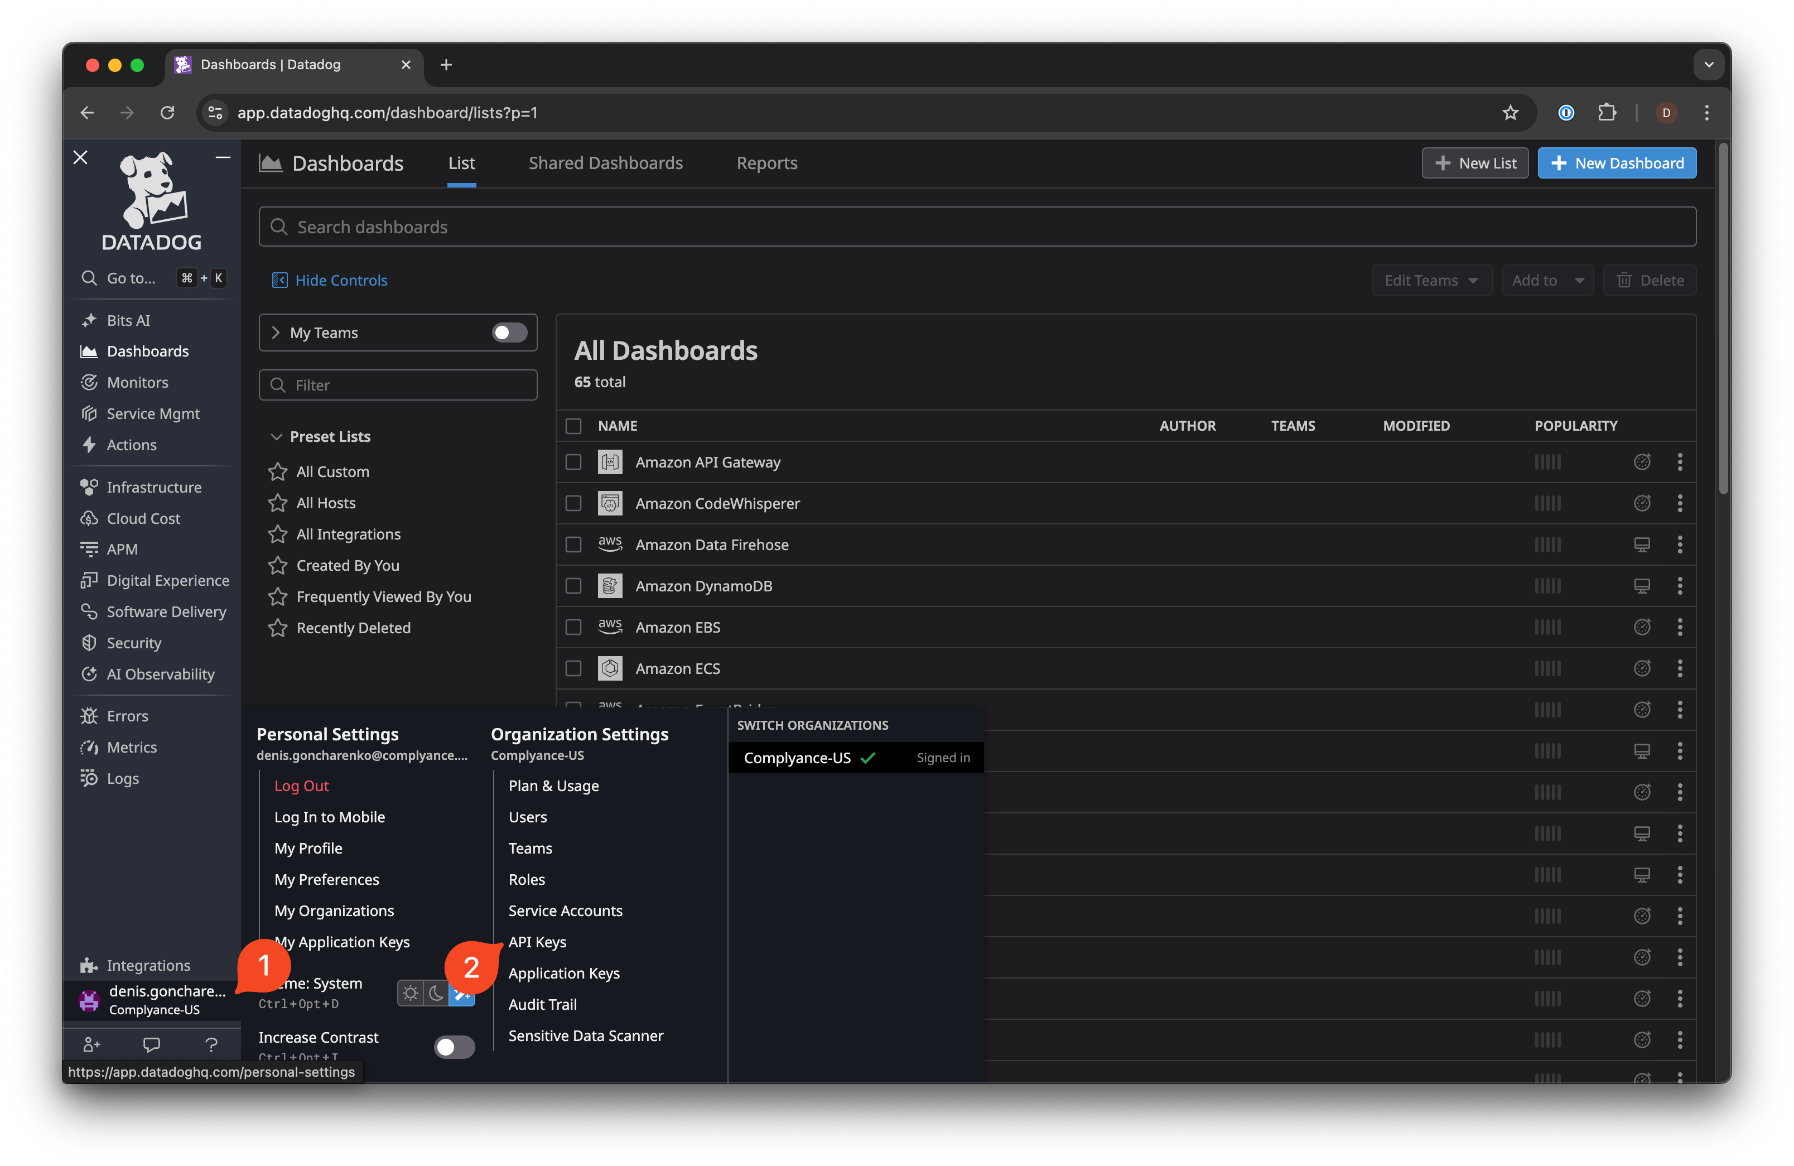Viewport: 1794px width, 1166px height.
Task: Open Integrations at the sidebar bottom
Action: click(148, 965)
